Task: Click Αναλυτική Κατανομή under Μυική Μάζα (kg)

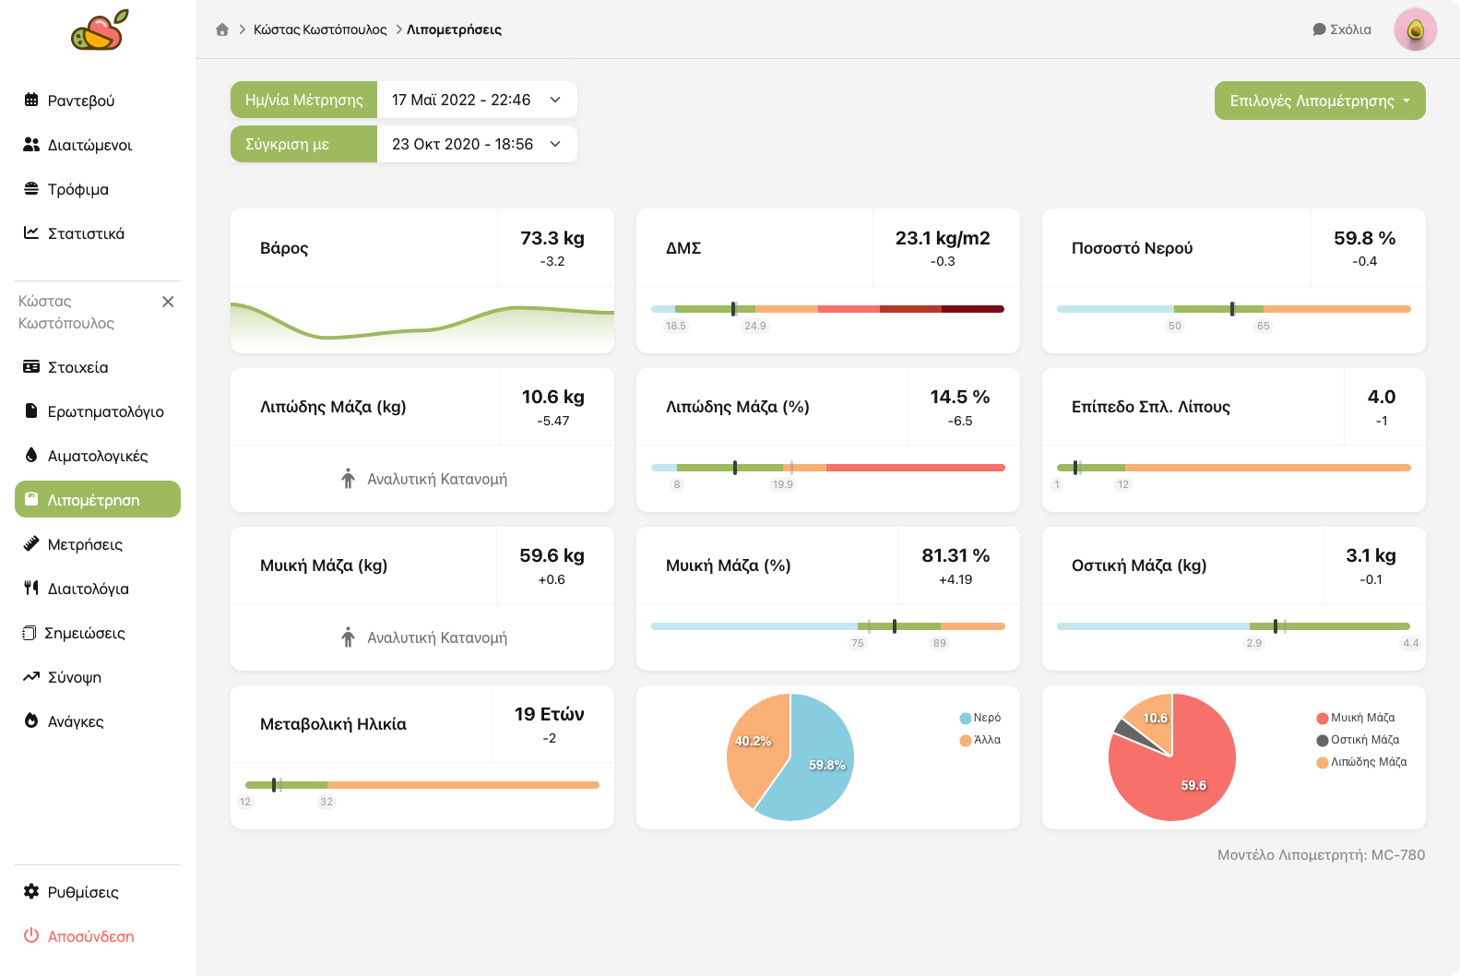Action: point(424,637)
